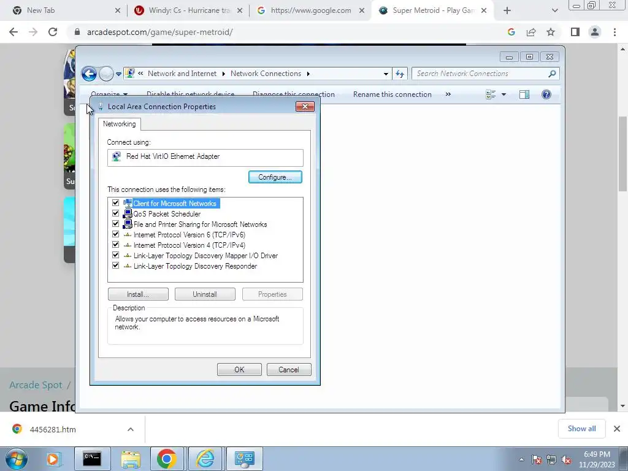Cancel the connection properties dialog
628x471 pixels.
[289, 369]
